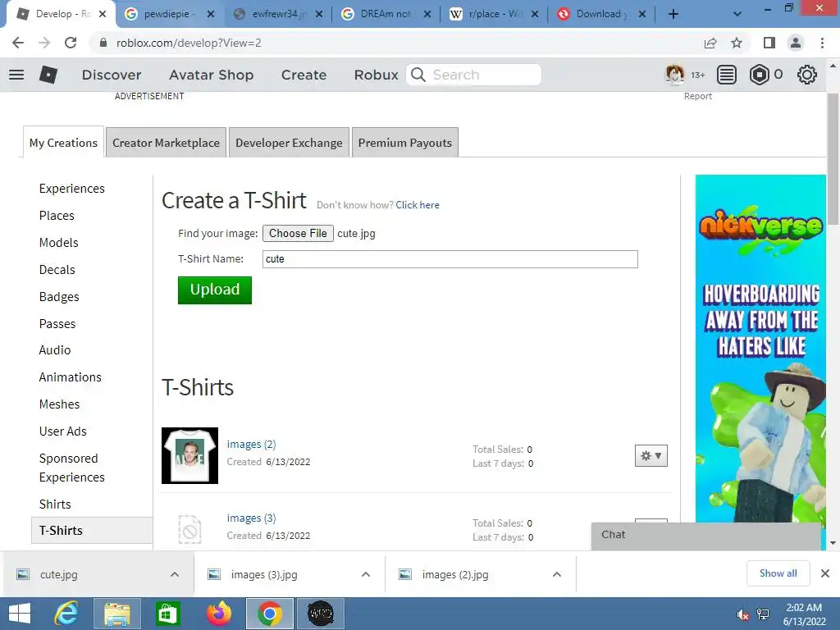Open File Explorer from taskbar
Image resolution: width=840 pixels, height=630 pixels.
coord(116,614)
